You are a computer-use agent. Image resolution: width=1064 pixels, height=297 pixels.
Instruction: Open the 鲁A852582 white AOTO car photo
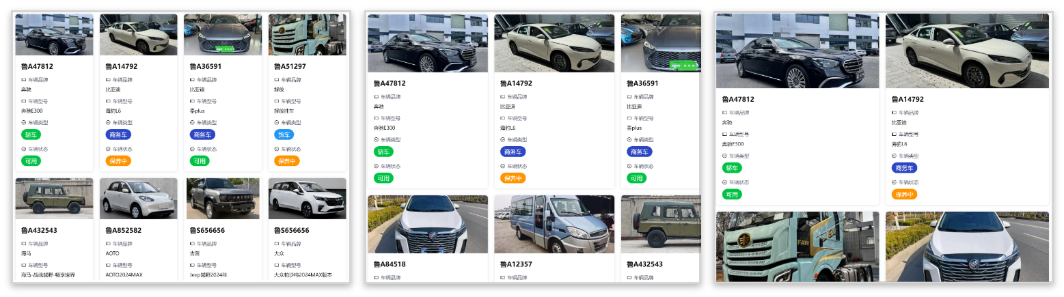click(139, 199)
